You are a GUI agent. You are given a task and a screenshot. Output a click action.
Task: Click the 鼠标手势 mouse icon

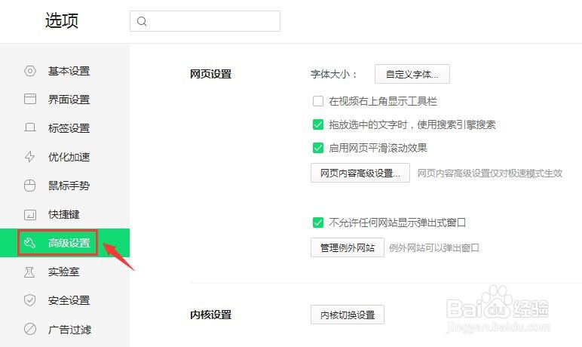point(29,185)
